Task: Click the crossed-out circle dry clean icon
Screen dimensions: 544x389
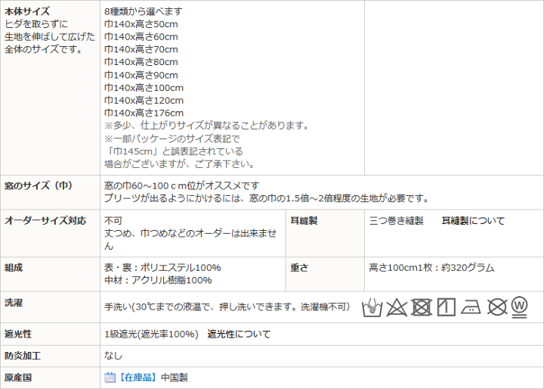Action: point(496,307)
